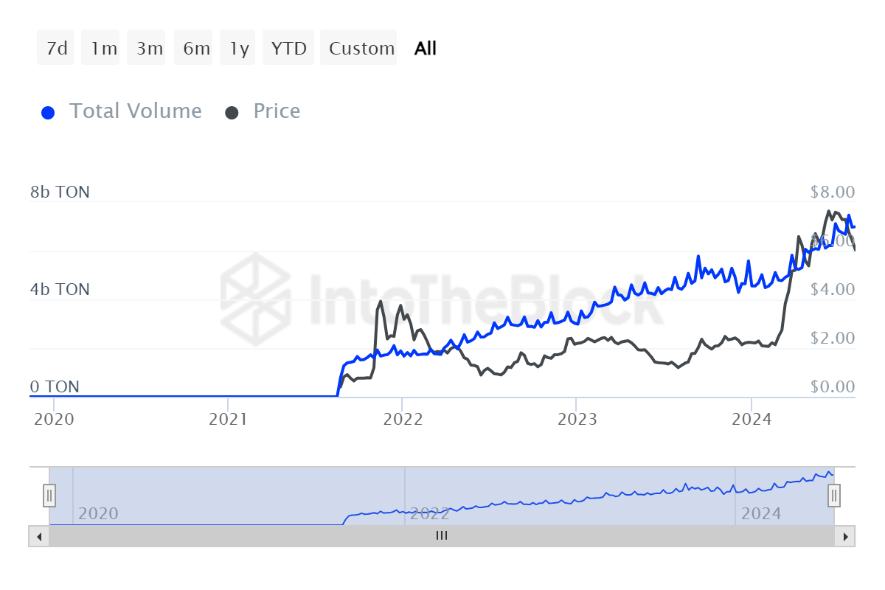Choose the 1y range option

238,49
